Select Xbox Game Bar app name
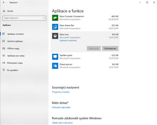 click(x=67, y=26)
